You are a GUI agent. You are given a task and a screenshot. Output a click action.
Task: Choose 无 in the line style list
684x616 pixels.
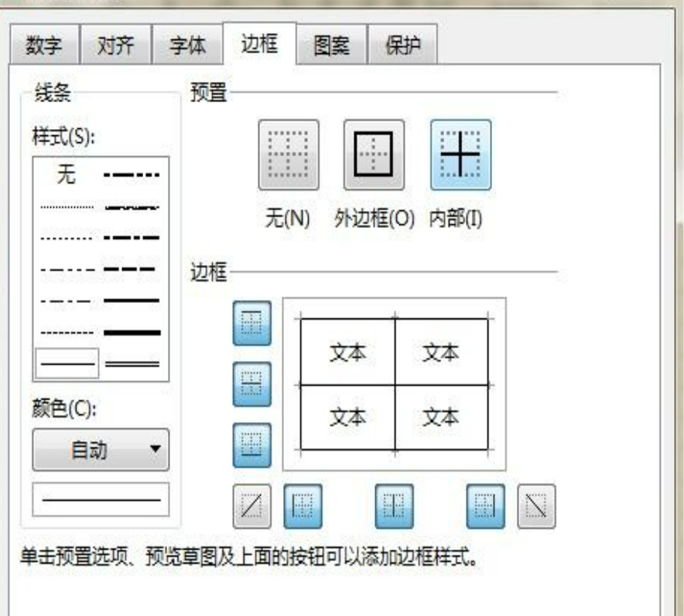67,175
